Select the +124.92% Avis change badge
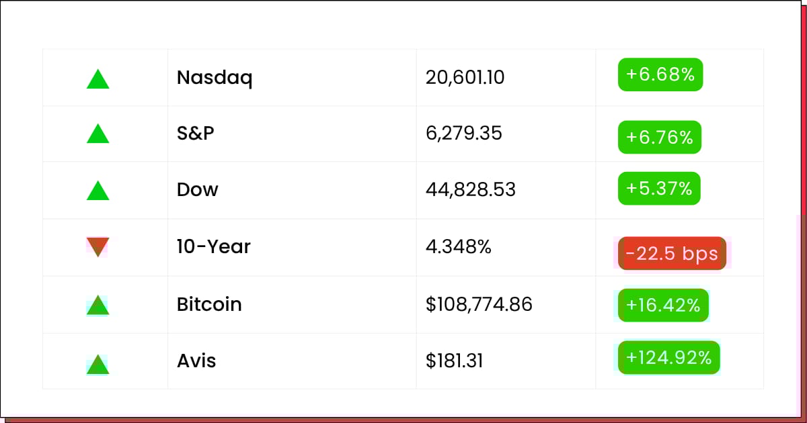The height and width of the screenshot is (423, 807). pos(669,358)
